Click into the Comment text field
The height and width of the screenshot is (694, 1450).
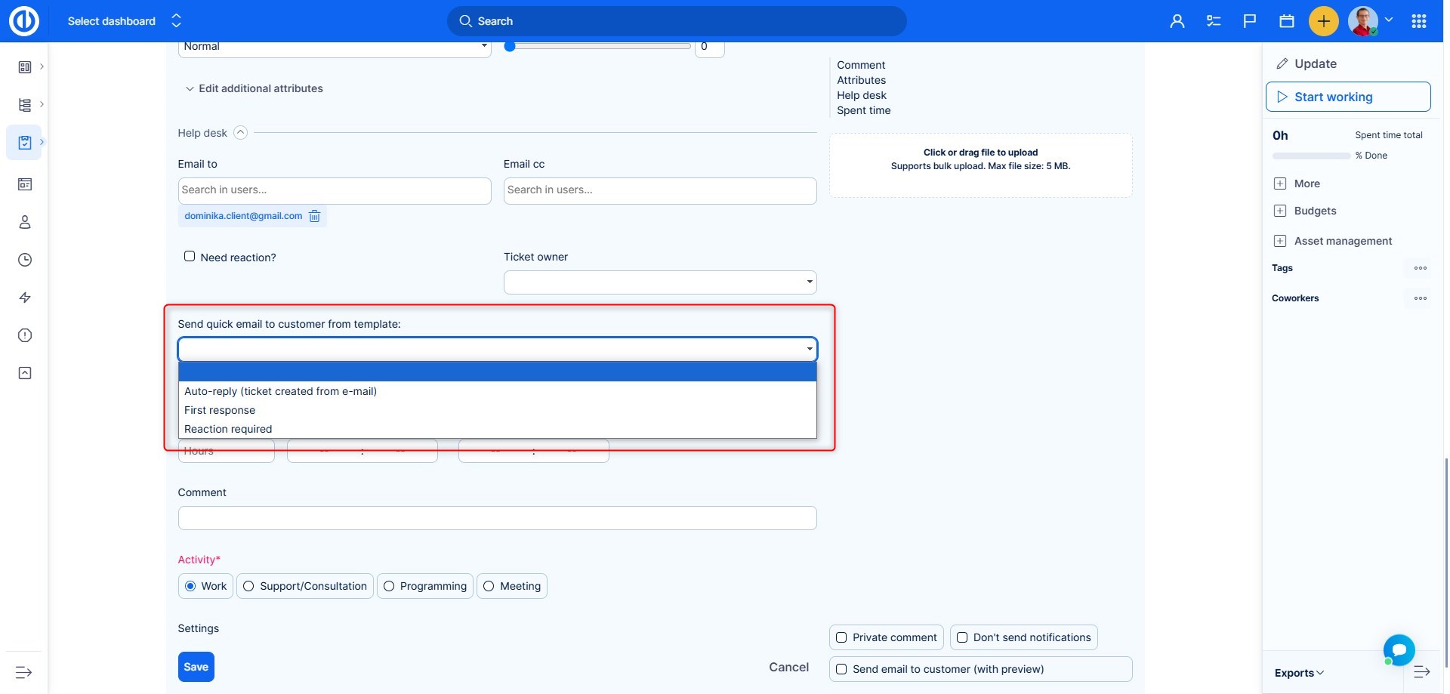(497, 518)
